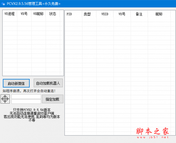Sort by the VXID column header
176x143 pixels.
[105, 14]
